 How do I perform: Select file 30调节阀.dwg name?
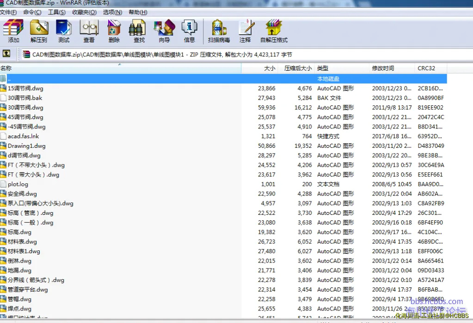[25, 107]
